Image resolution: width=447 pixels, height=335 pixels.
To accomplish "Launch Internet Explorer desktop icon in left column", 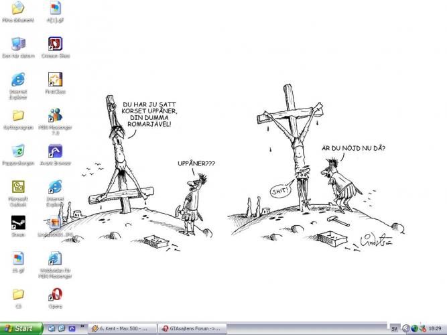I will tap(18, 80).
